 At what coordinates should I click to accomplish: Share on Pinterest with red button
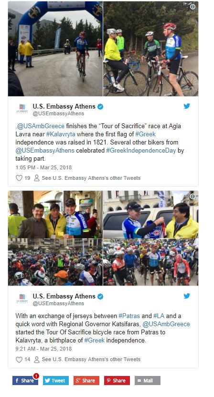[x=117, y=381]
